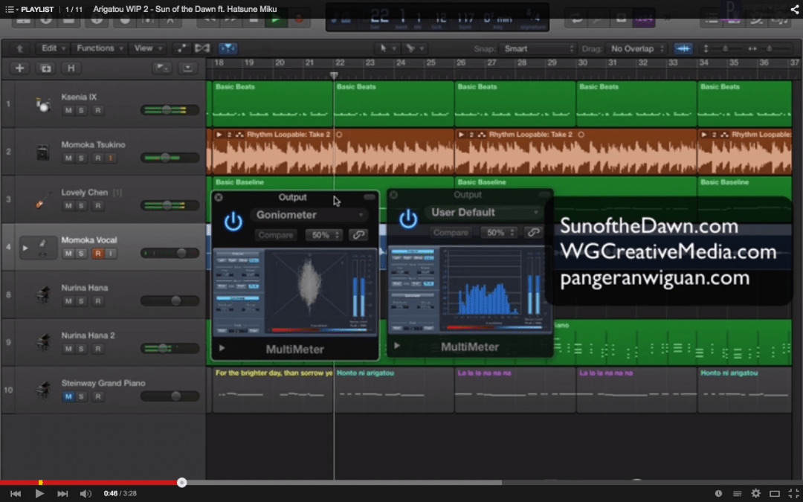Viewport: 803px width, 502px height.
Task: Toggle User Default MultiMeter power button
Action: tap(408, 219)
